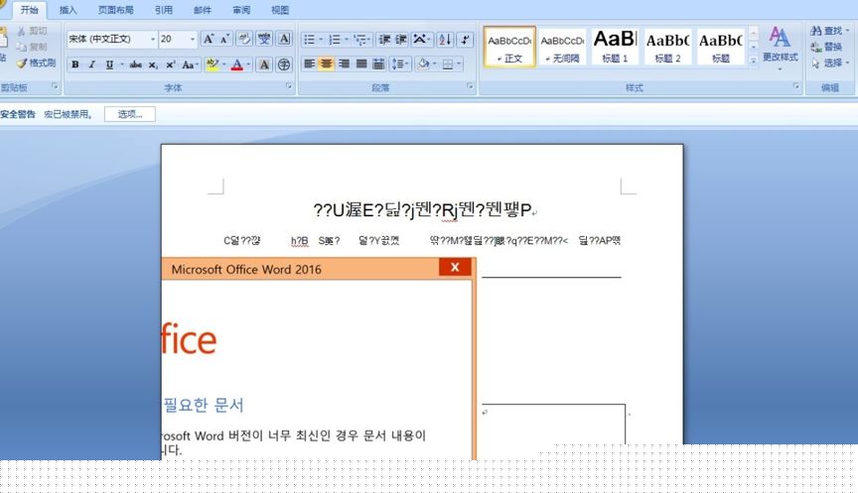Click the grow font size icon
Screen dimensions: 858x493
pos(208,40)
